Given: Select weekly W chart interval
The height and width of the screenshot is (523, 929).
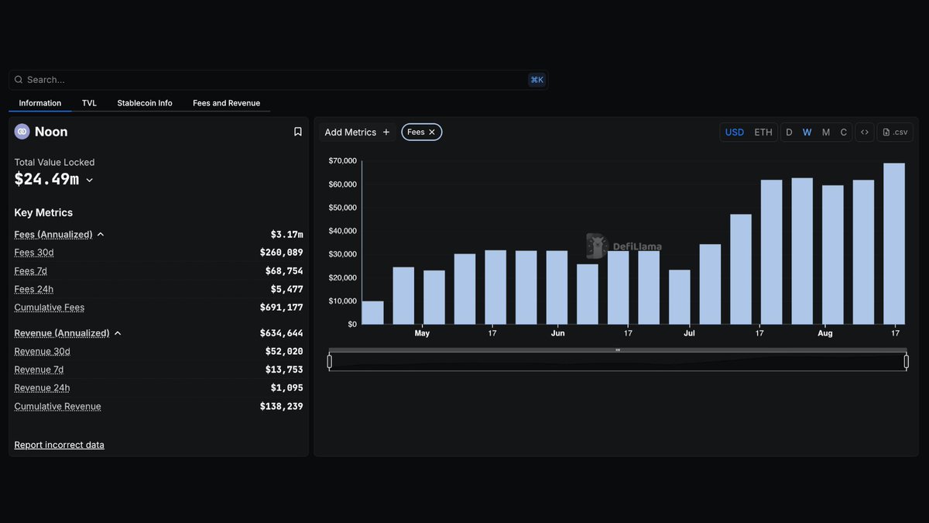Looking at the screenshot, I should coord(807,132).
